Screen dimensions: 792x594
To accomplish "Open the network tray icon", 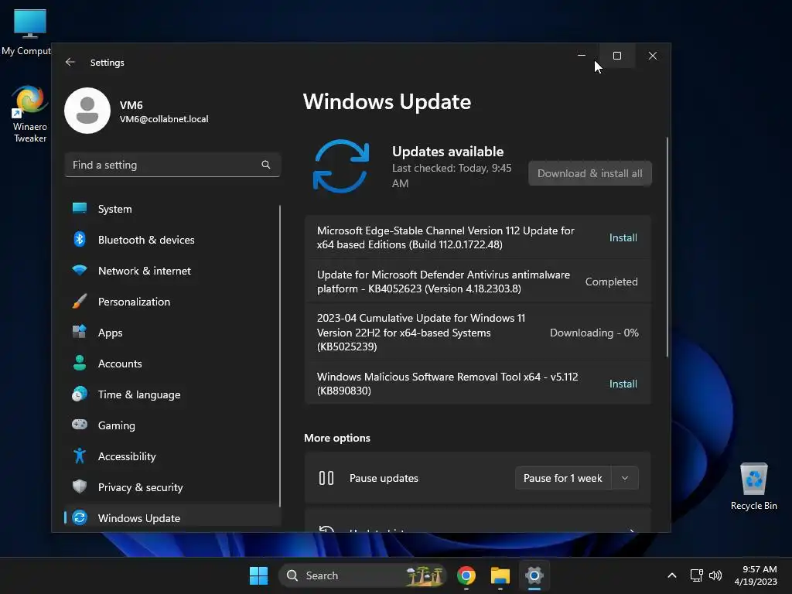I will coord(697,575).
